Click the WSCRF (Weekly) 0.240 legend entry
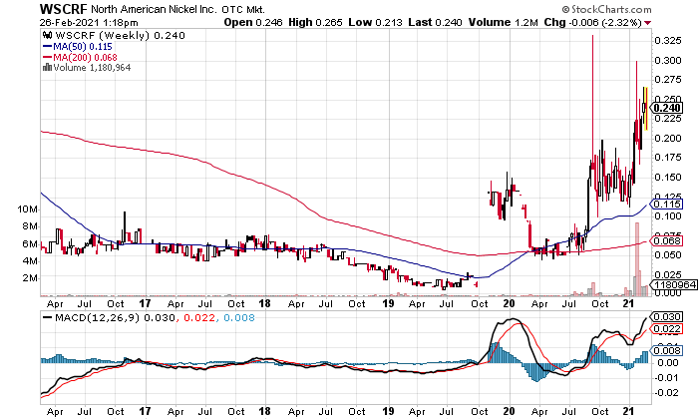Screen dimensions: 698x420 [121, 36]
